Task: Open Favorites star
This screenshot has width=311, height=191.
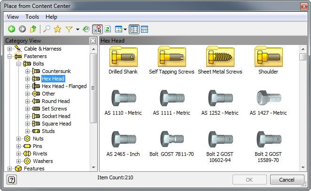Action: coord(57,29)
